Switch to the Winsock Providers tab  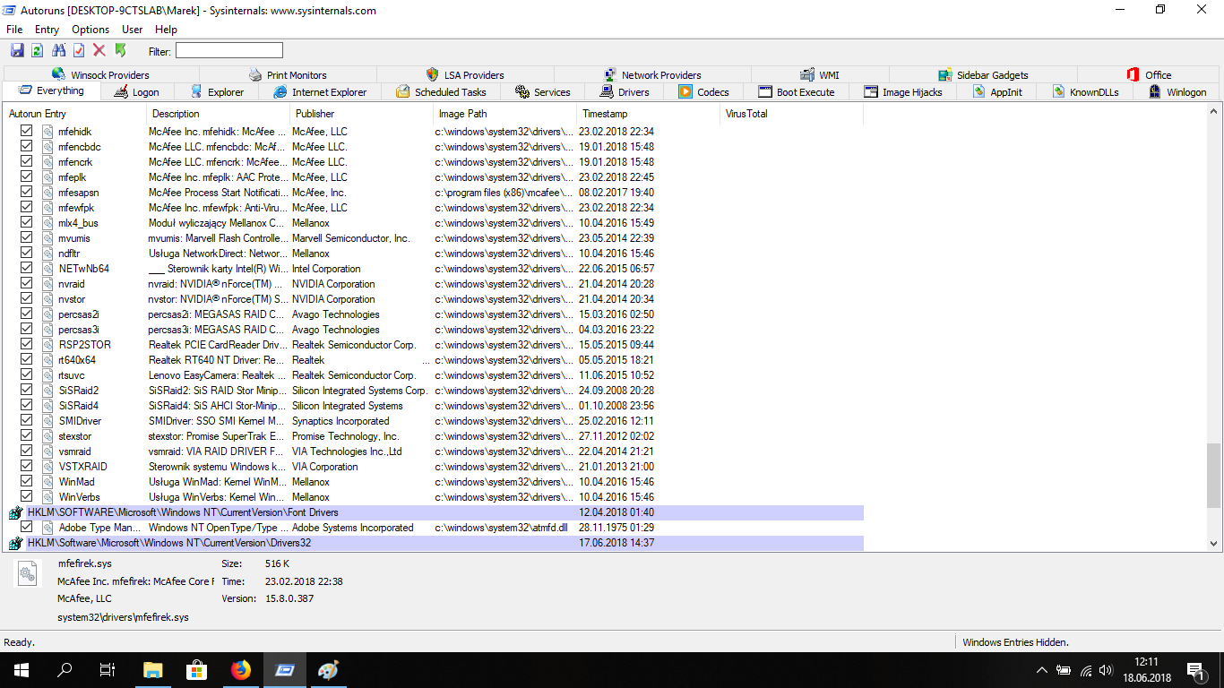[101, 75]
